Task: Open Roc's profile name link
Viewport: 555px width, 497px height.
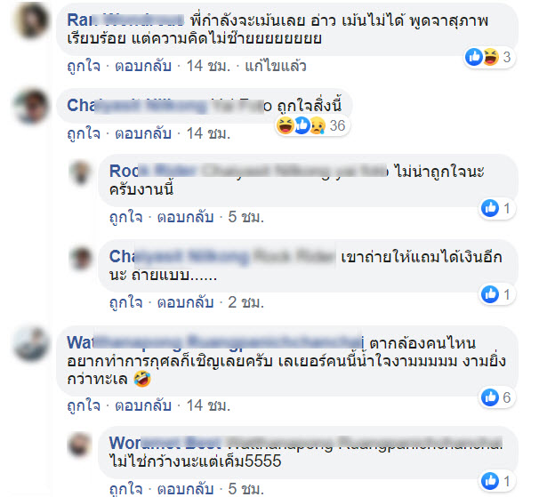Action: tap(152, 172)
